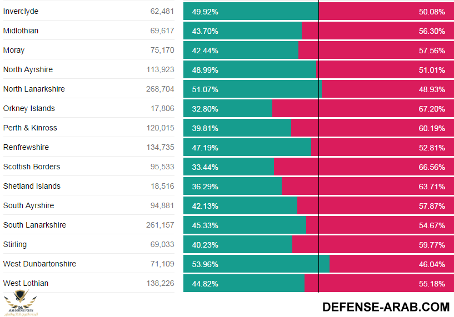The width and height of the screenshot is (454, 317).
Task: Select the North Ayrshire electorate number 113,923
Action: (160, 70)
